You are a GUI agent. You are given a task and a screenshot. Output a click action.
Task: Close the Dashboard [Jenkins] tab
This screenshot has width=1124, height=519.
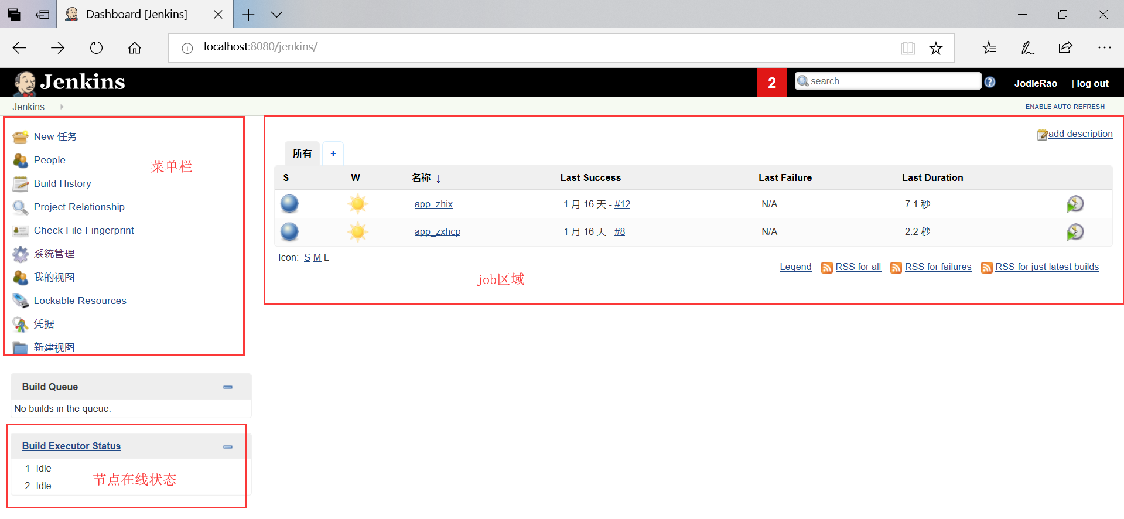[218, 15]
